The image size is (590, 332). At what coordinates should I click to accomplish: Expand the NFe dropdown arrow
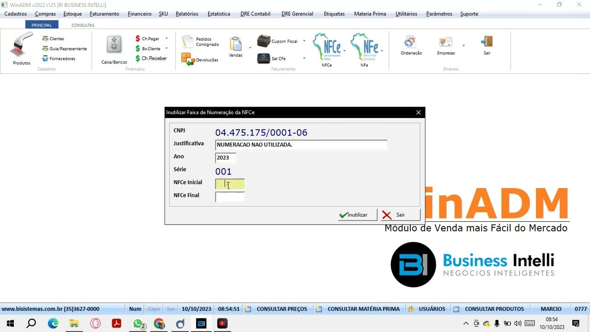(382, 50)
